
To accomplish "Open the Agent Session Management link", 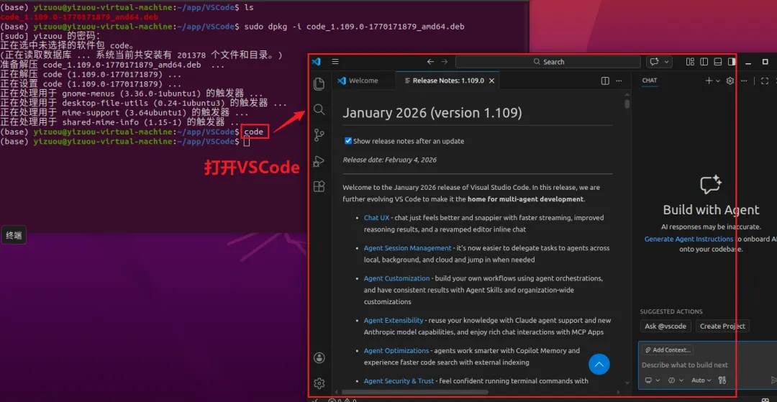I will tap(407, 248).
